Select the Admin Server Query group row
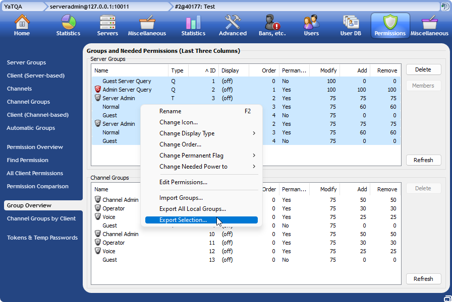 pos(127,90)
